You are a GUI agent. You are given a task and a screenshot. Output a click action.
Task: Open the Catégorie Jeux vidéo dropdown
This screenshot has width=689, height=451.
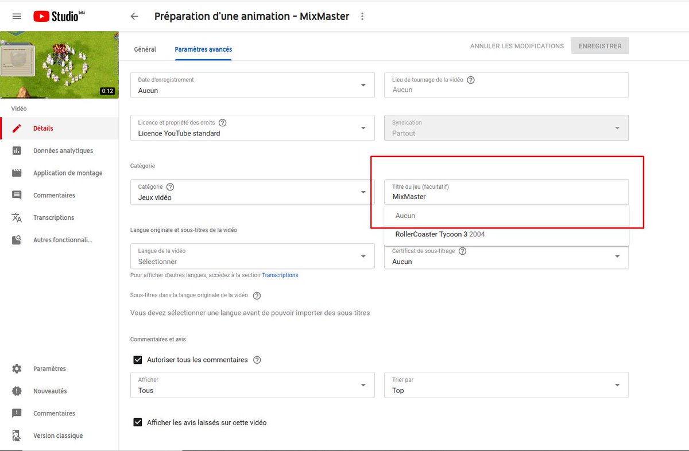(x=253, y=192)
